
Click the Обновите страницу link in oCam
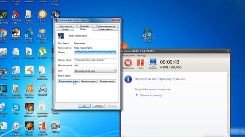coord(151,95)
